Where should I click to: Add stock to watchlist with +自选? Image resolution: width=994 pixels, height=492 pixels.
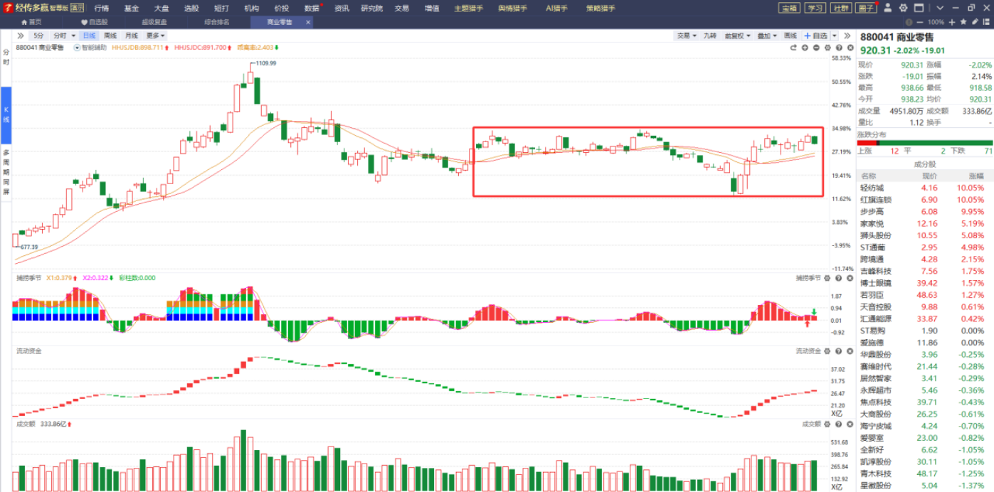click(x=816, y=36)
